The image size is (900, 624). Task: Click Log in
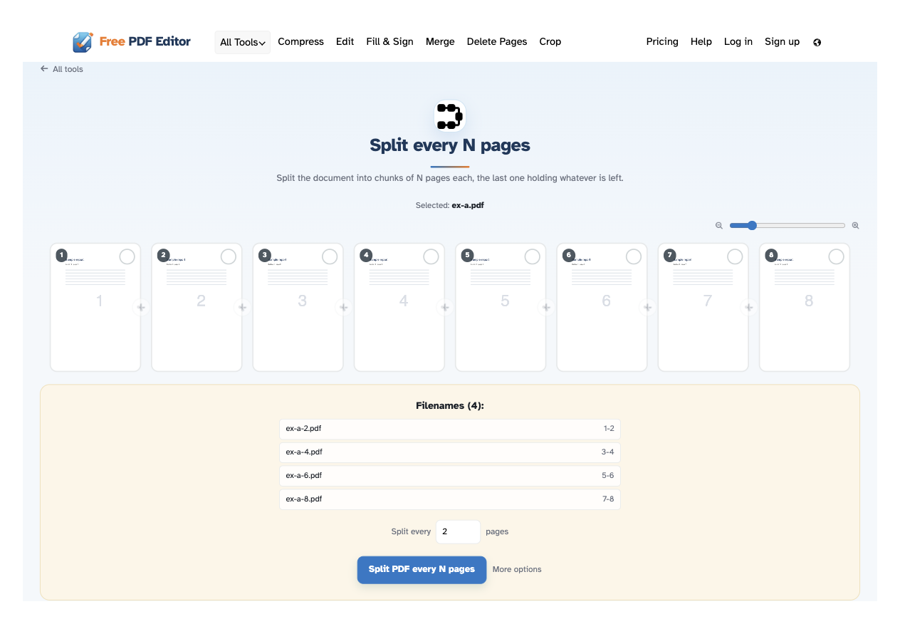738,42
